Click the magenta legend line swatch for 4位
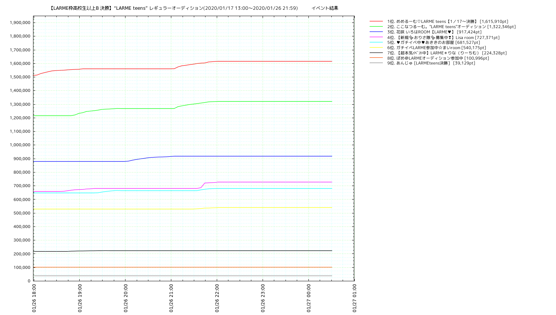 click(x=376, y=37)
